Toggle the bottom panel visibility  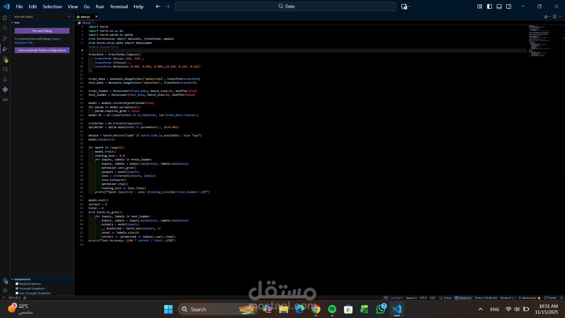click(499, 6)
